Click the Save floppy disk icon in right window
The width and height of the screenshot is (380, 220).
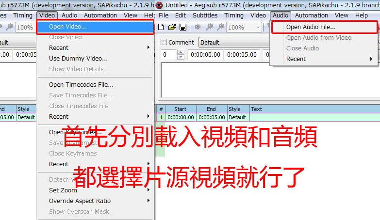click(183, 27)
